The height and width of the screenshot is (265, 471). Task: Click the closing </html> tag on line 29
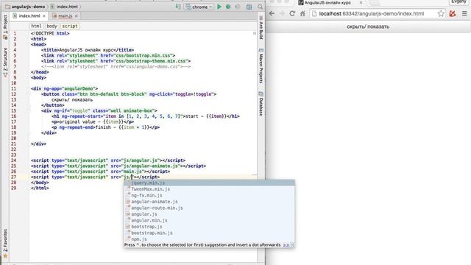40,188
